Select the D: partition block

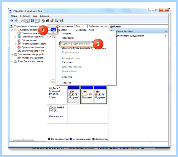tap(87, 95)
